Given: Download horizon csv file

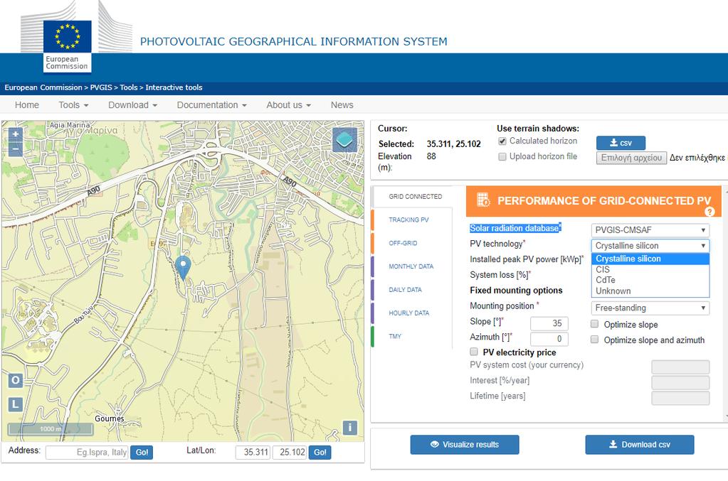Looking at the screenshot, I should tap(621, 143).
